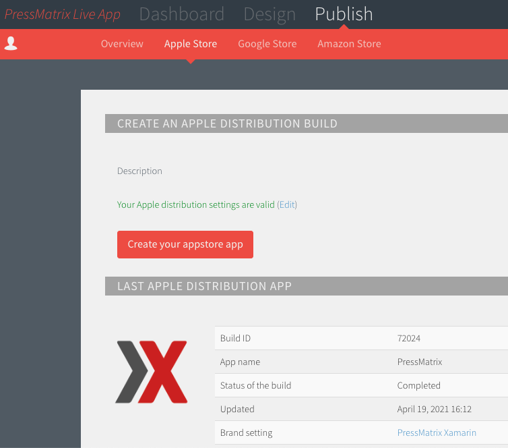Select the Completed status value
This screenshot has height=448, width=508.
(x=419, y=385)
